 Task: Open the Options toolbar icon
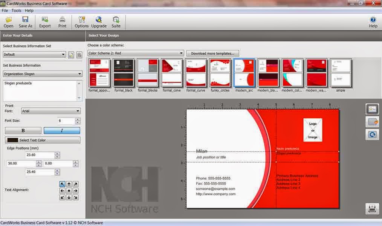coord(82,22)
